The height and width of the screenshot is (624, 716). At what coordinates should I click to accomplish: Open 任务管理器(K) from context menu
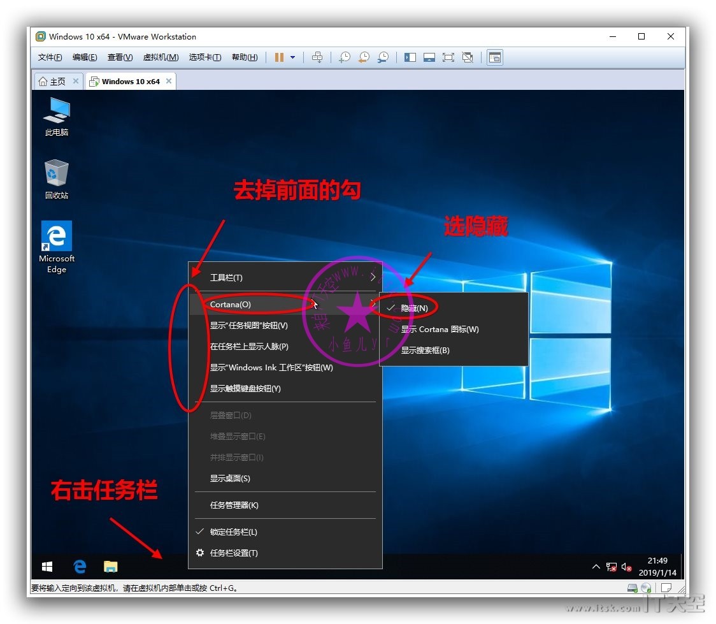(x=285, y=505)
